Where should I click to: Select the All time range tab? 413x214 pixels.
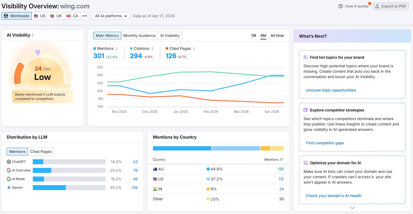[277, 36]
